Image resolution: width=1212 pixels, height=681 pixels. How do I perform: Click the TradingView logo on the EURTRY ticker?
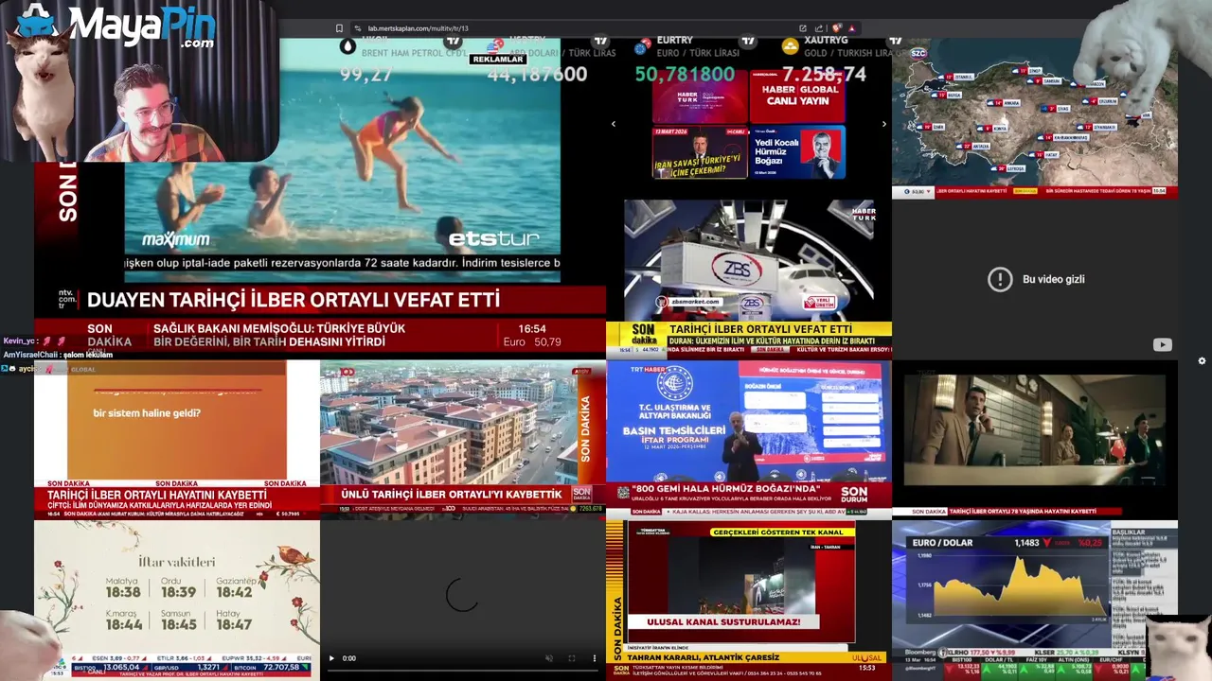pyautogui.click(x=749, y=43)
